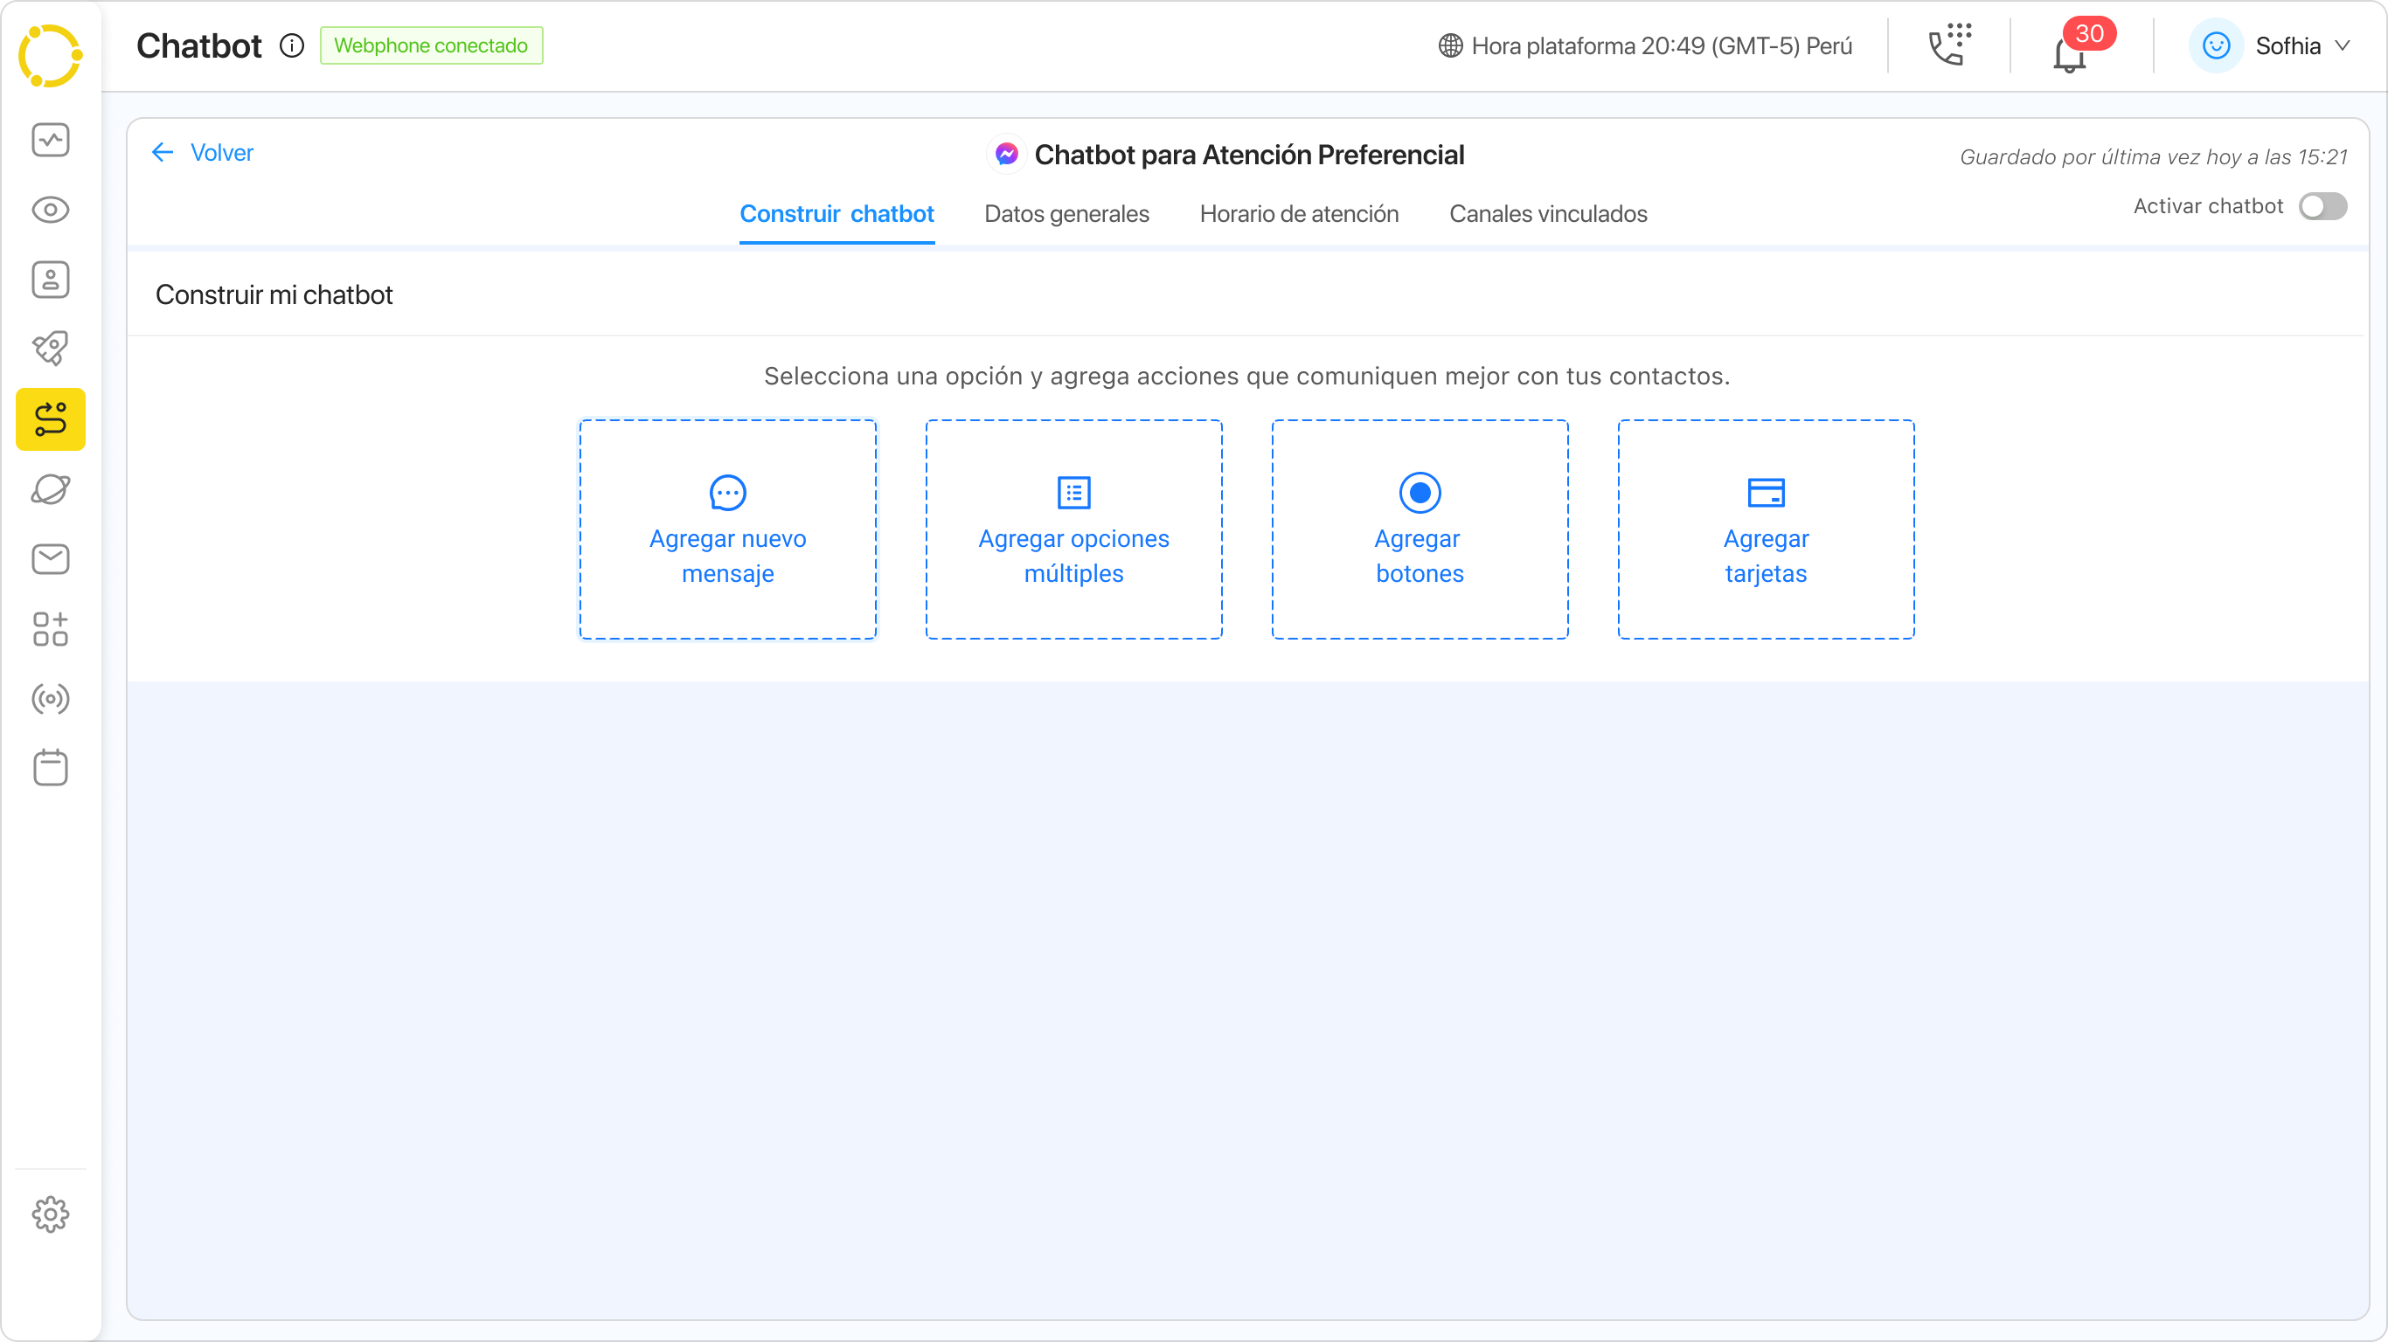Open the mail envelope sidebar icon
2388x1342 pixels.
pos(50,559)
